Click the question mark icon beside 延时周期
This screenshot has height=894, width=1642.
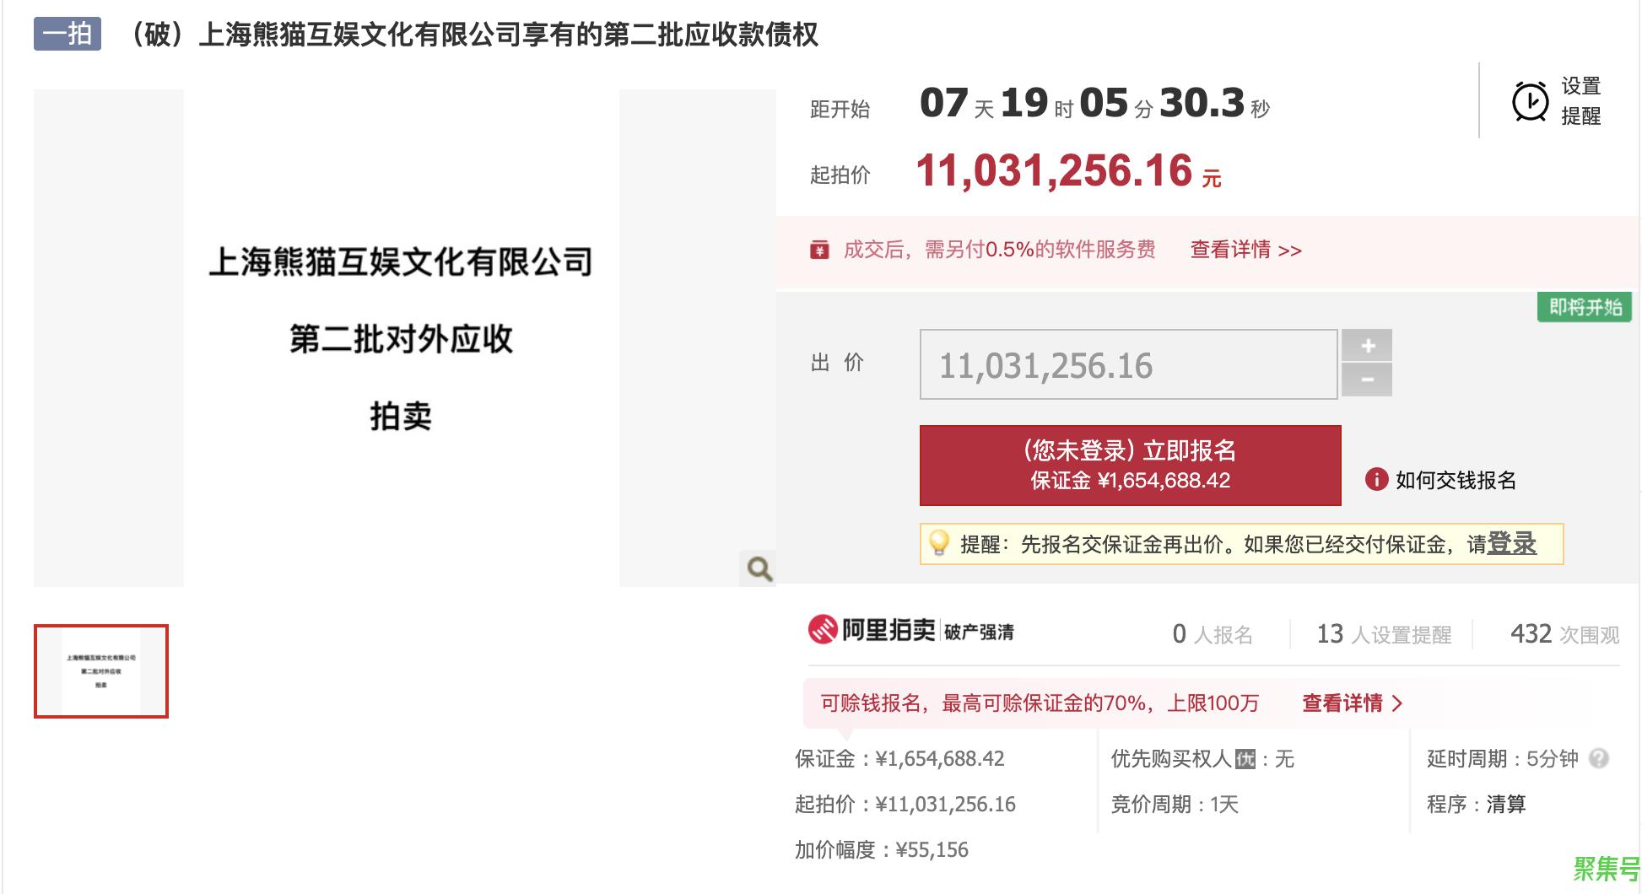pyautogui.click(x=1598, y=758)
